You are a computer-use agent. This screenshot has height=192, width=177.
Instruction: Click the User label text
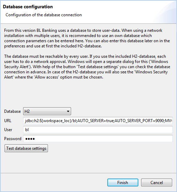tap(8, 130)
